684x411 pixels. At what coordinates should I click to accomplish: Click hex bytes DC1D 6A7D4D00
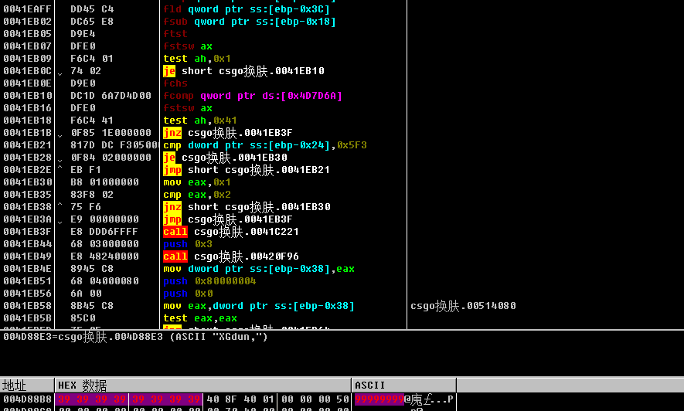(111, 96)
